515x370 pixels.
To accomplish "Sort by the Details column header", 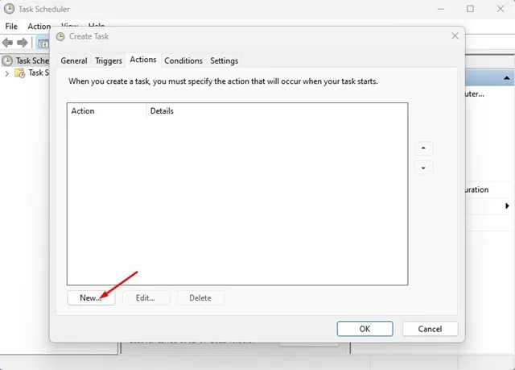I will 162,111.
